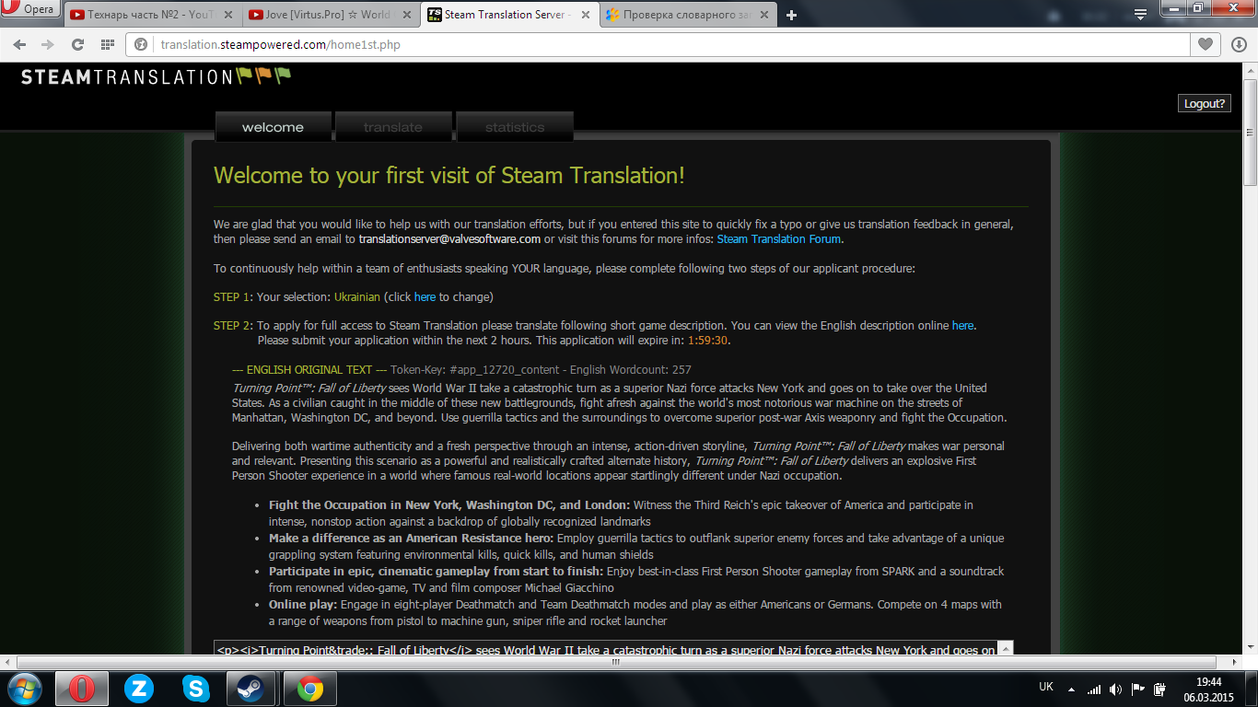Click the network signal tray icon
This screenshot has width=1258, height=707.
click(1094, 689)
